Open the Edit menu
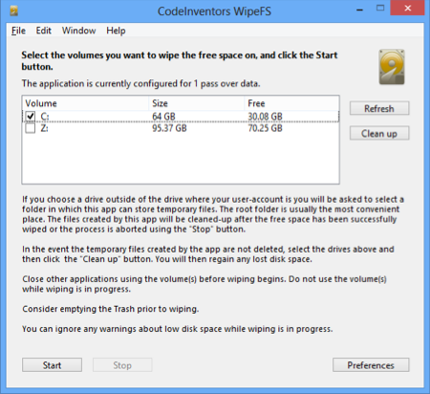 coord(43,31)
